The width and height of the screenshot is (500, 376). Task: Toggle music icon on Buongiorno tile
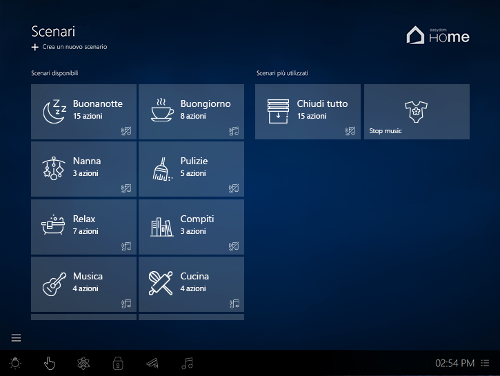234,131
